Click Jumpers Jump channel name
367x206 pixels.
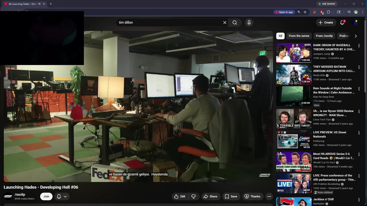point(321,54)
